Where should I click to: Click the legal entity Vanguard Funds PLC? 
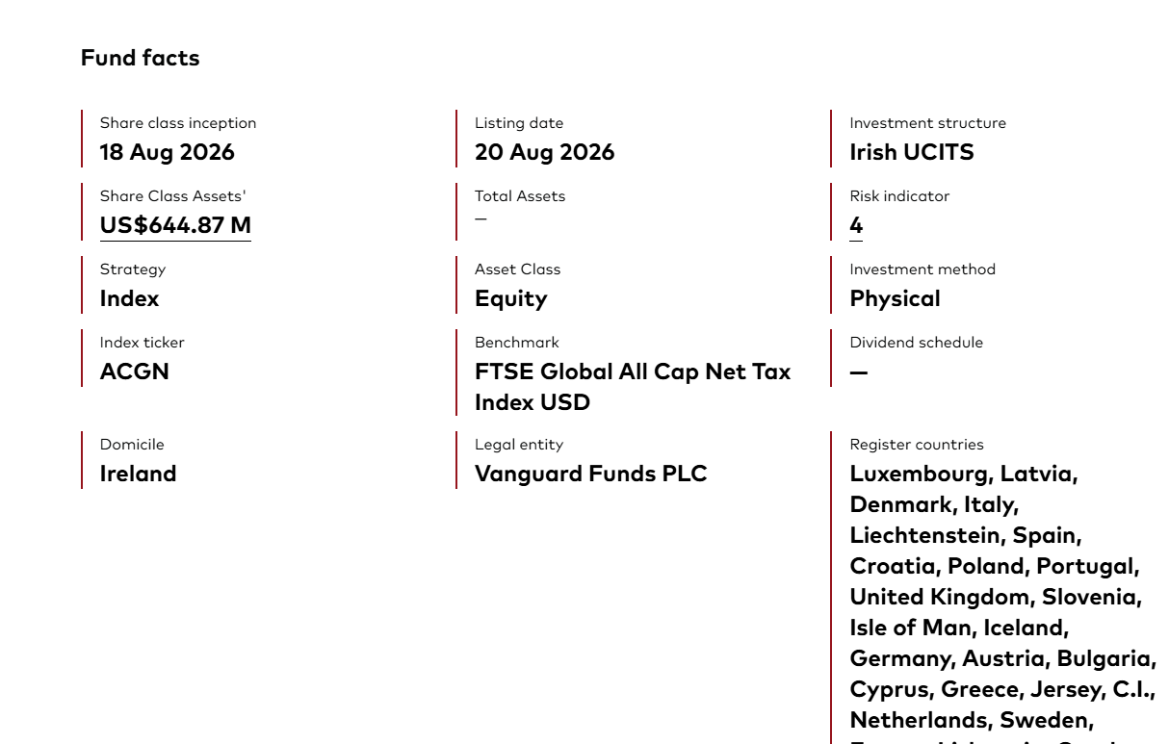click(x=591, y=474)
